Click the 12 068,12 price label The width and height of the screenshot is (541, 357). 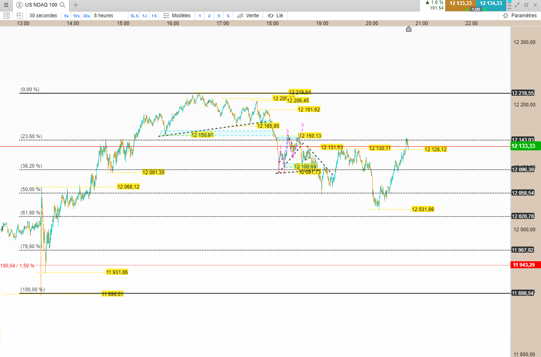(x=128, y=187)
